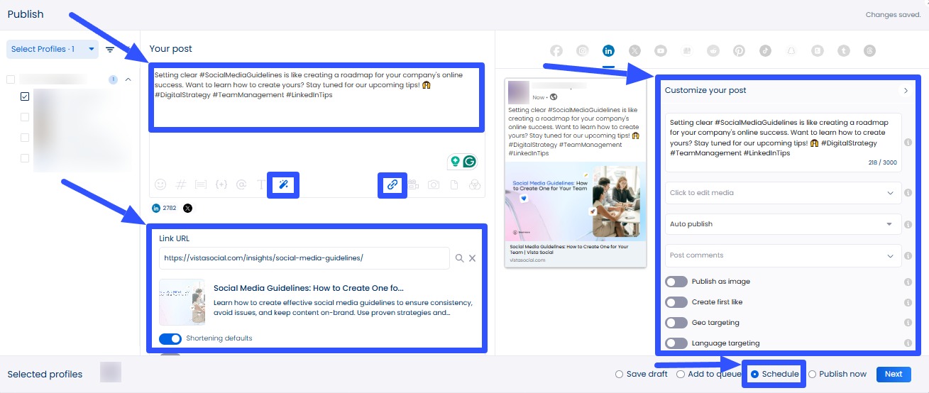Click the link attachment icon

tap(392, 184)
